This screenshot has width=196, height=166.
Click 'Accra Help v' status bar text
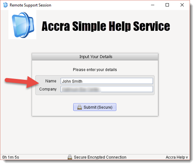(177, 157)
